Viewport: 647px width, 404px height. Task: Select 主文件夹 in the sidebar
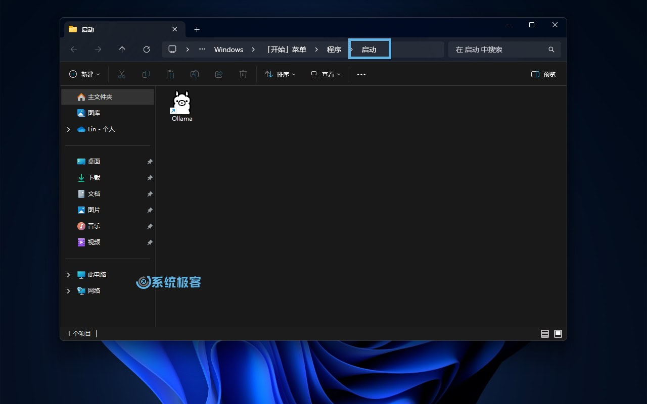(x=108, y=97)
